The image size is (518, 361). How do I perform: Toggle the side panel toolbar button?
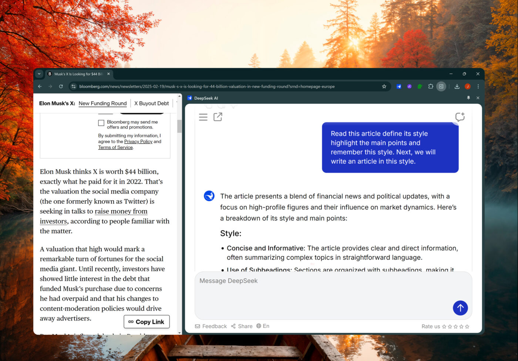[441, 86]
